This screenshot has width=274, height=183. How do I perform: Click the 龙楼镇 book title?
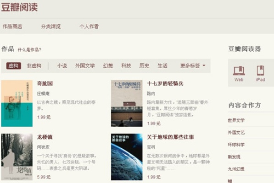(45, 137)
